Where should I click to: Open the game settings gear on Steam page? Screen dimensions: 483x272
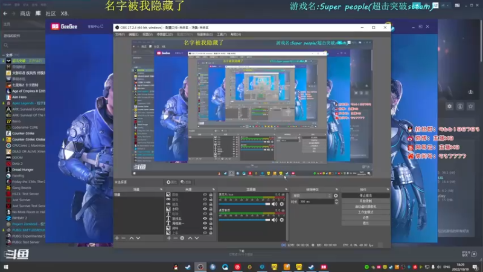click(x=449, y=106)
